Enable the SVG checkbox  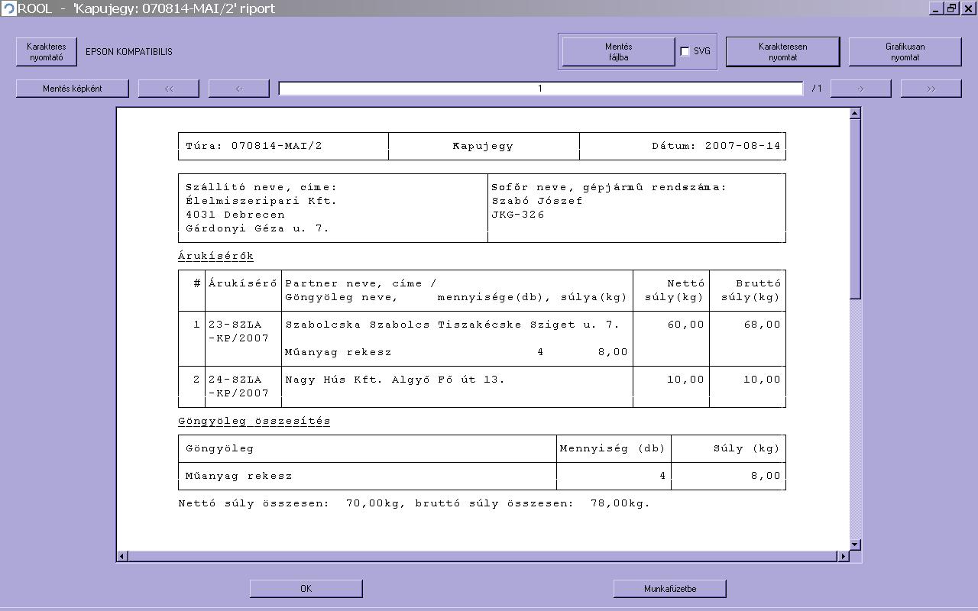685,52
